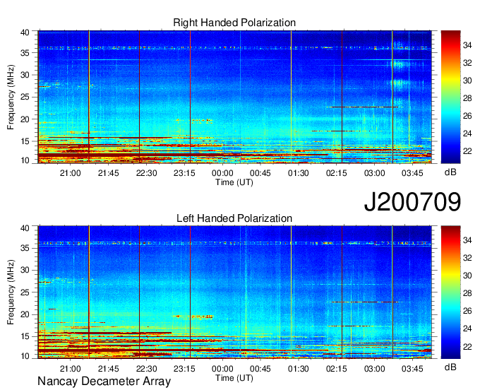480x390 pixels.
Task: Click the 10 frequency tick on Left Handed plot
Action: (25, 356)
